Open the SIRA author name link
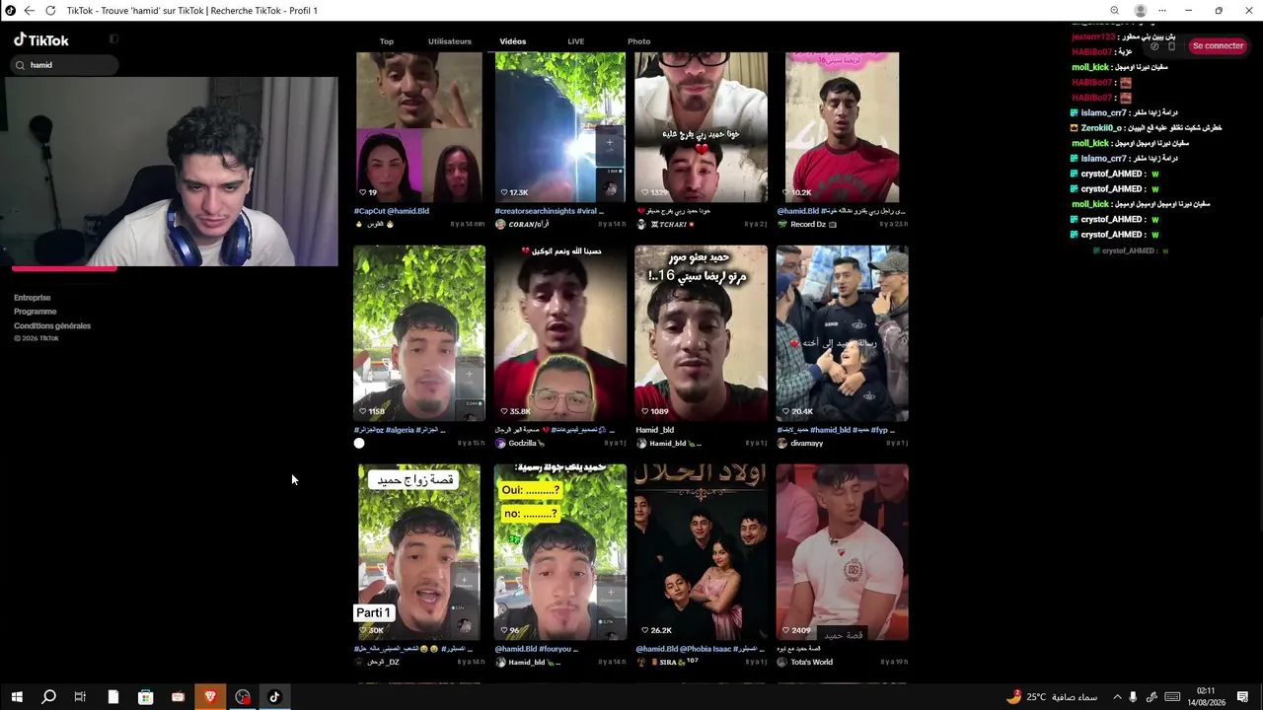1263x710 pixels. [x=673, y=662]
